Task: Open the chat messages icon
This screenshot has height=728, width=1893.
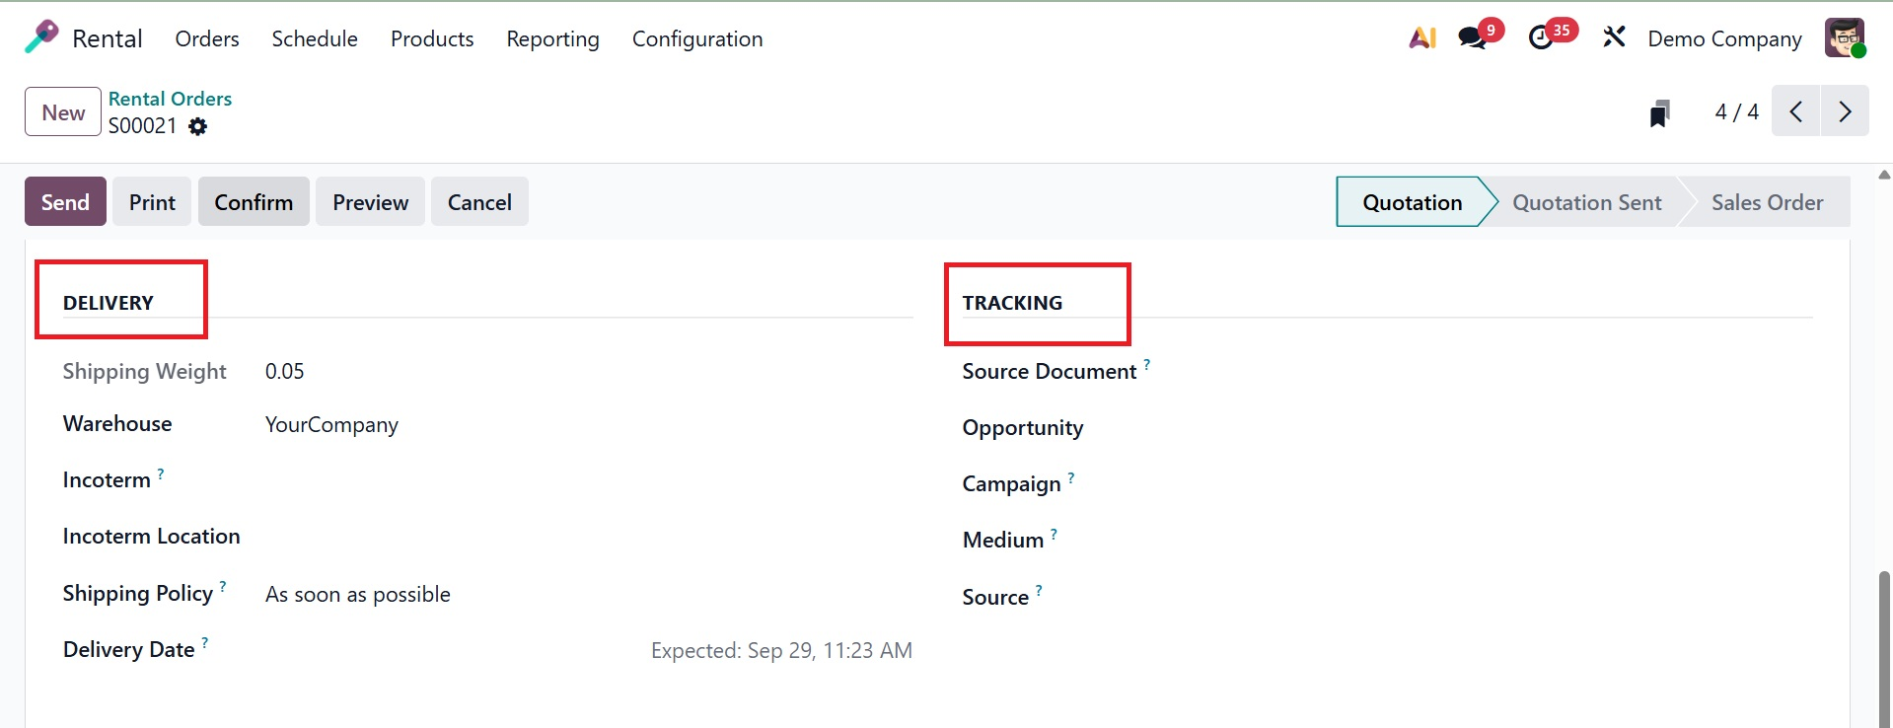Action: (1473, 38)
